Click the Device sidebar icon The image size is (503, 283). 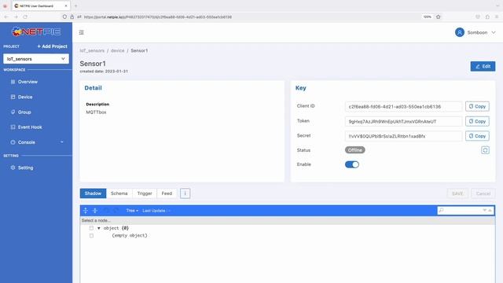13,97
